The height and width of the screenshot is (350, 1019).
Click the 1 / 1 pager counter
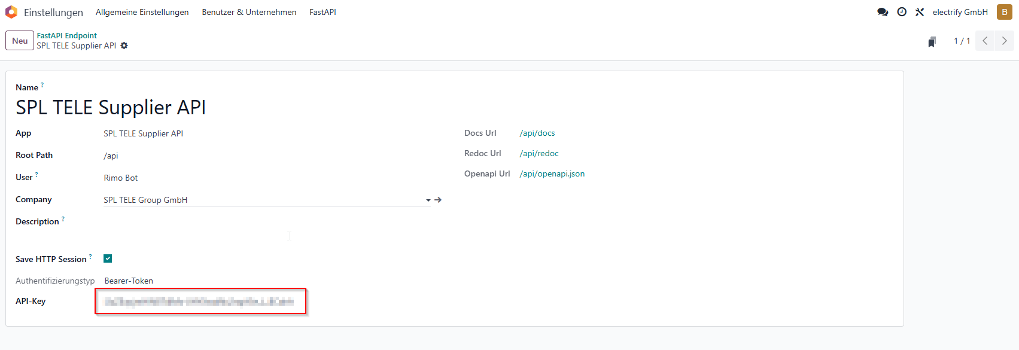click(962, 41)
